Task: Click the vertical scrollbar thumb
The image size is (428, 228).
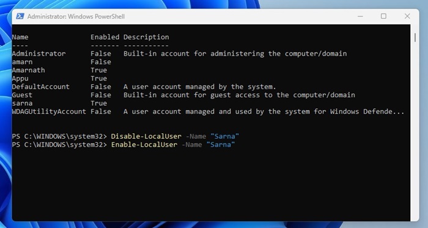Action: [415, 38]
